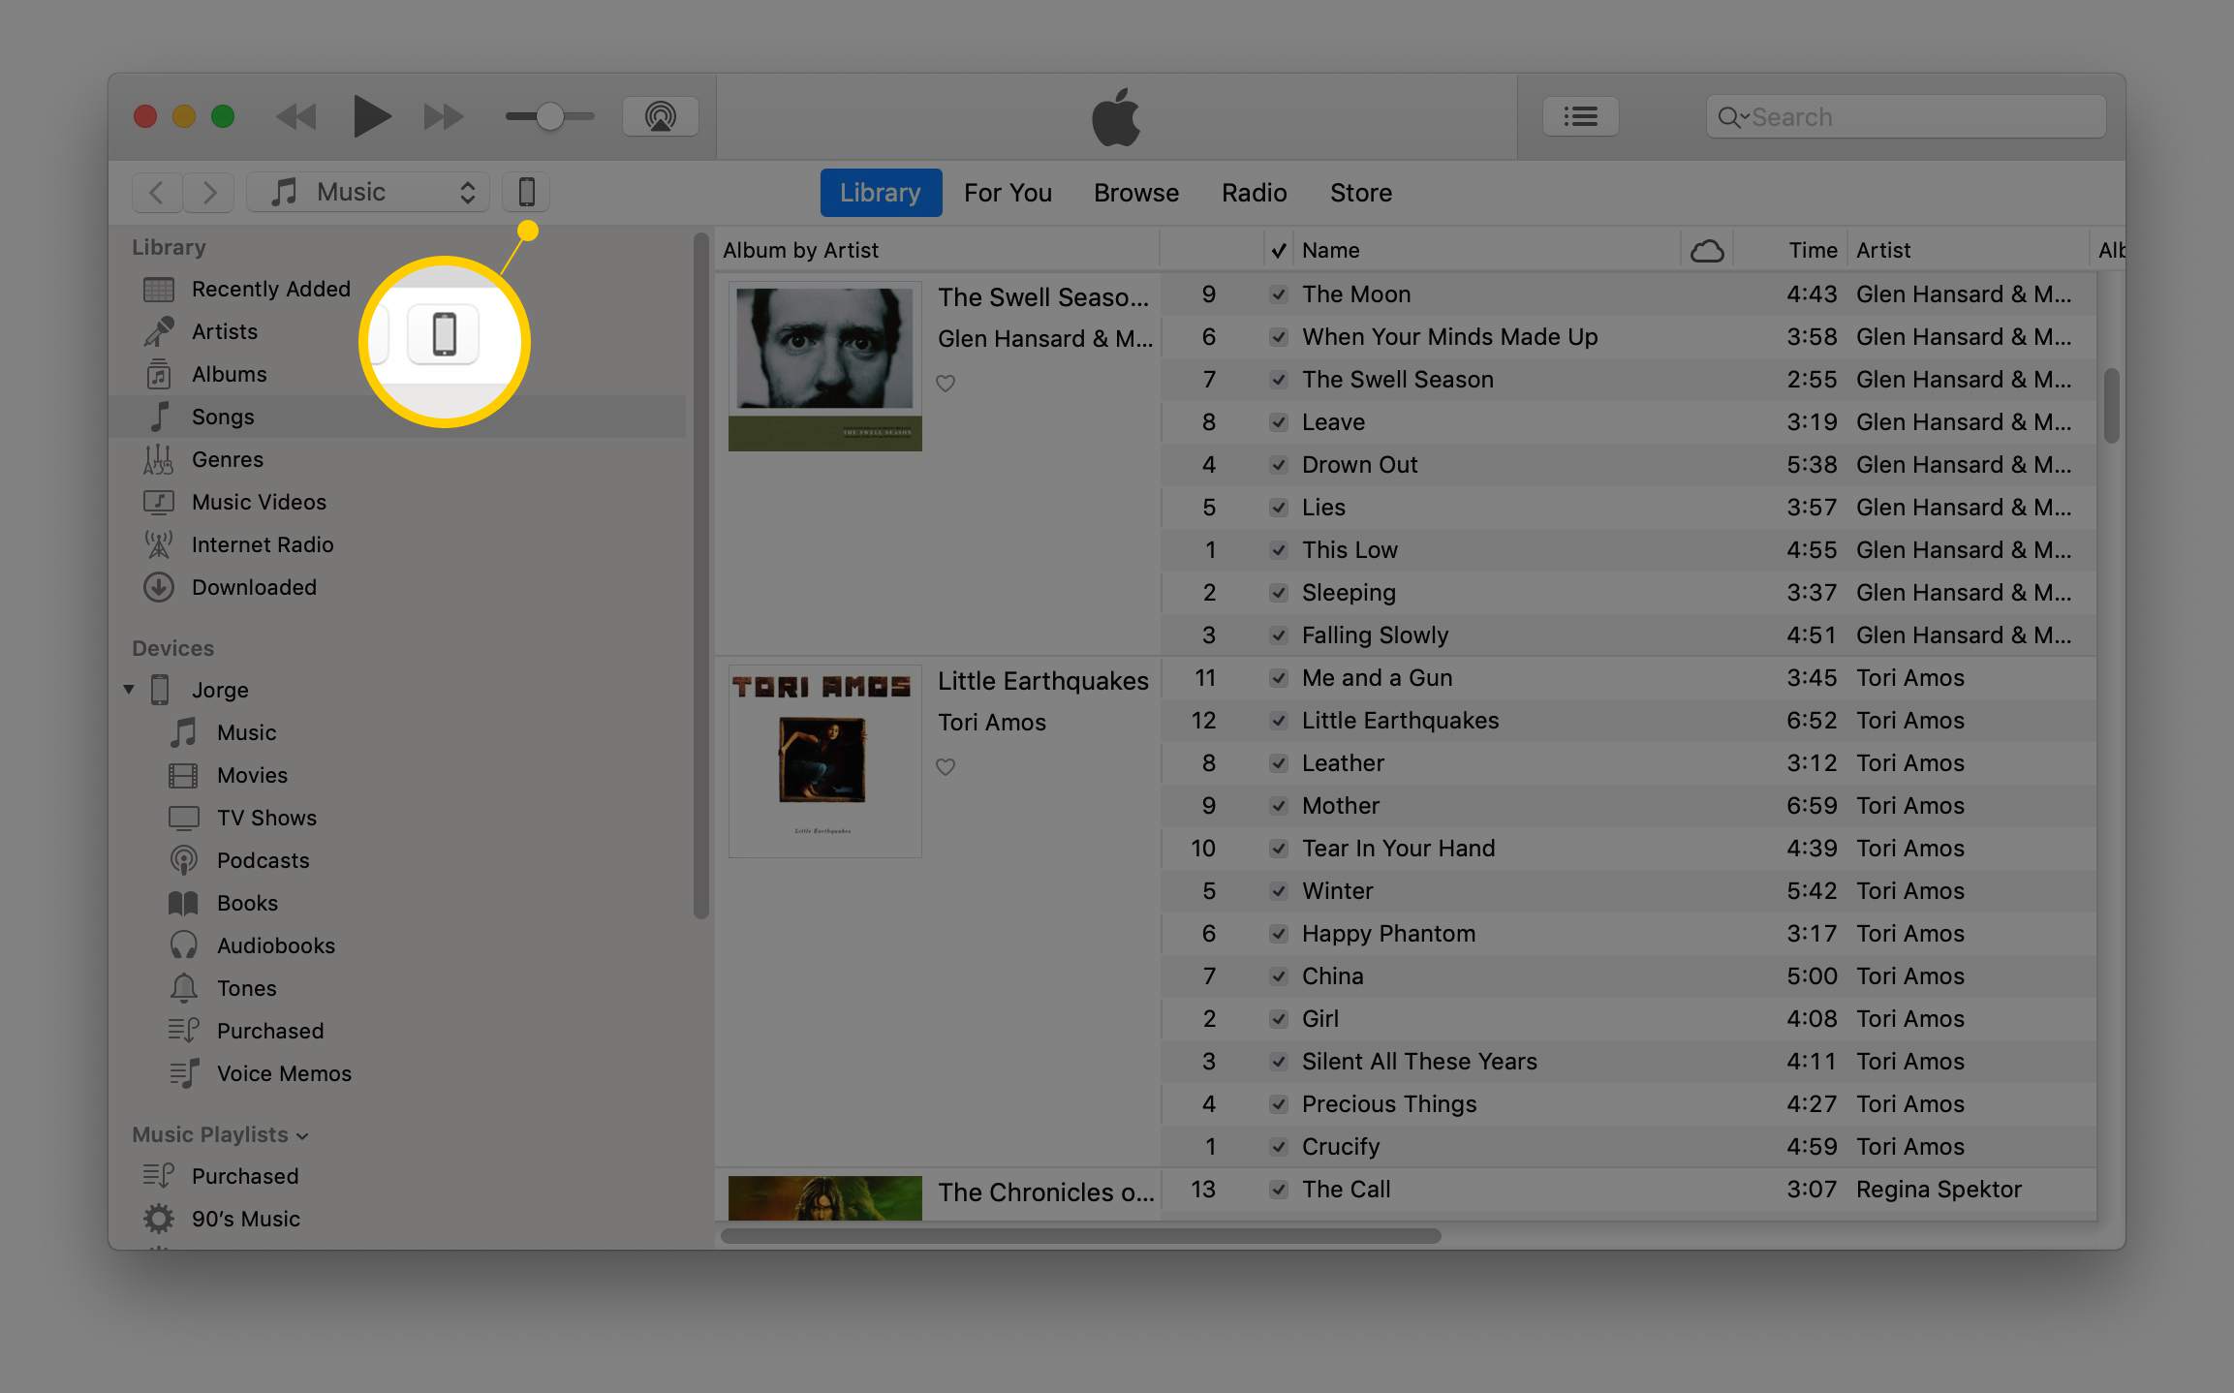Click the Now Playing list view icon
The height and width of the screenshot is (1393, 2234).
pyautogui.click(x=1579, y=114)
